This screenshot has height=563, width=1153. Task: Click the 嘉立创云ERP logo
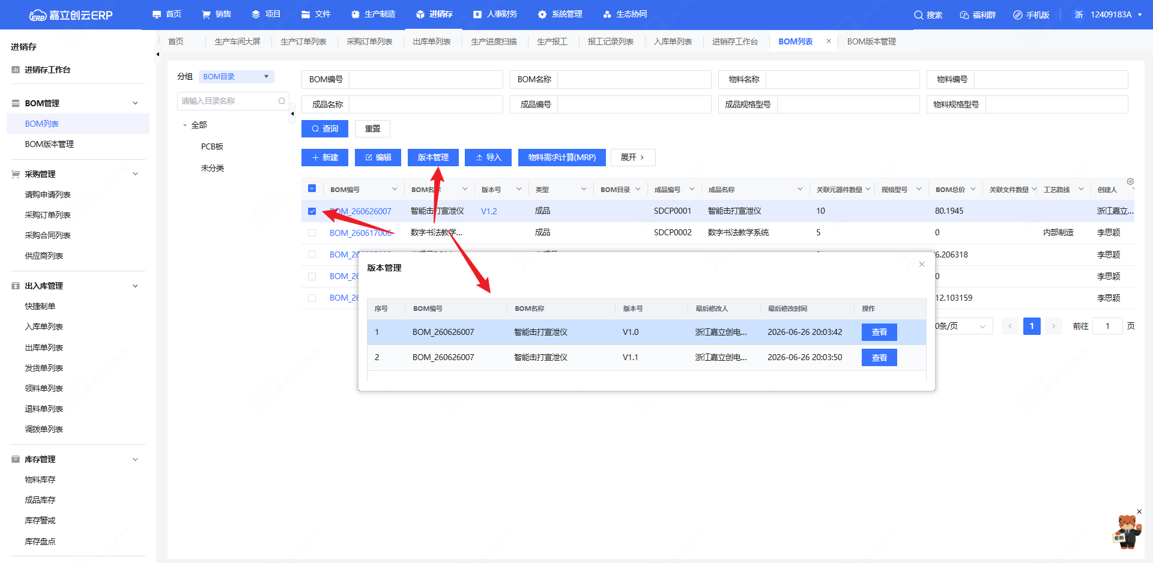[x=71, y=15]
